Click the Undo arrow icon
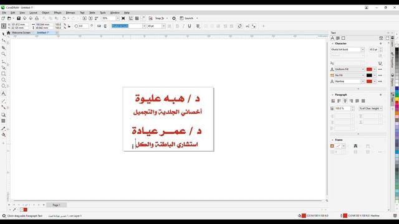Viewport: 399px width, 224px height. coord(64,18)
